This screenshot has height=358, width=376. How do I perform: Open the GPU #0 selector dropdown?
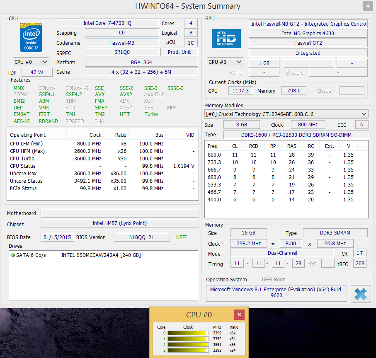point(225,62)
